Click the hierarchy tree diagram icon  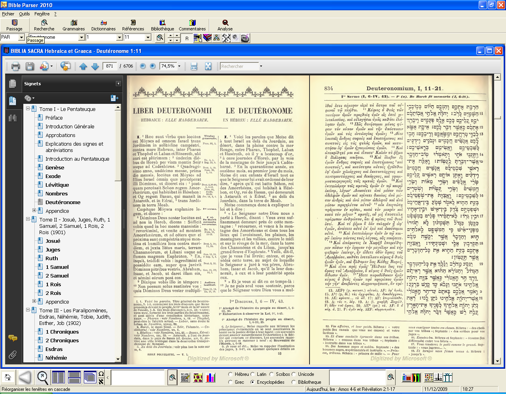coord(217,38)
